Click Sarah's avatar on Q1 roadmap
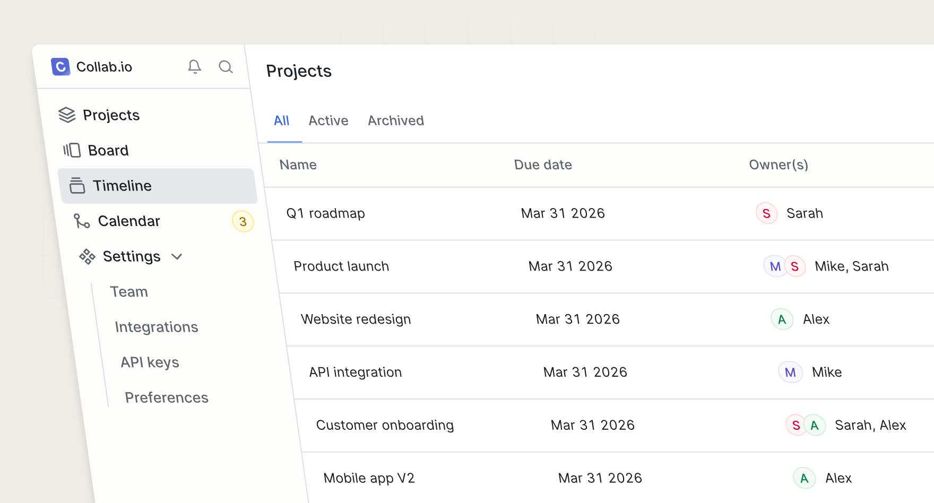The width and height of the screenshot is (934, 503). coord(766,213)
